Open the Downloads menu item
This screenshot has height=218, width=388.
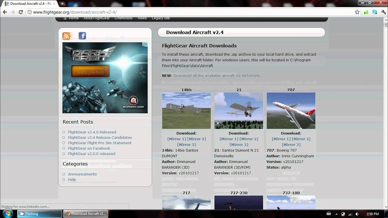[123, 18]
